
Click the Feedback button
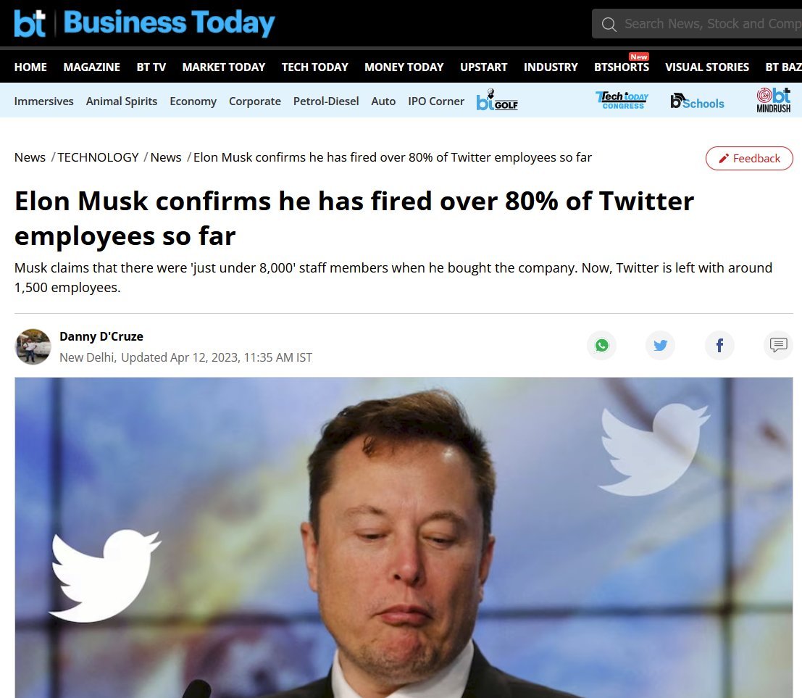click(749, 158)
